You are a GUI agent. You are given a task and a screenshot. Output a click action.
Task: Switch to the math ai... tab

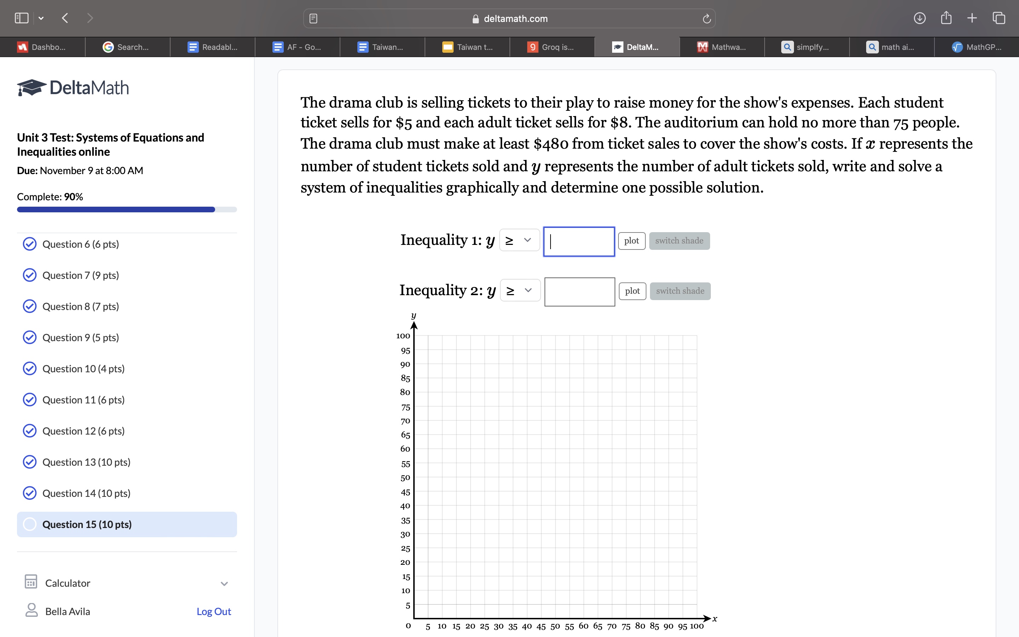point(892,47)
